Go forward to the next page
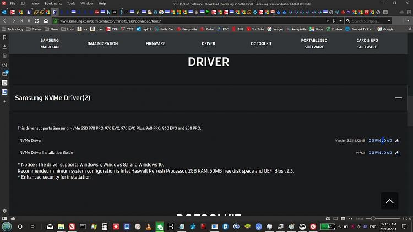Image resolution: width=413 pixels, height=232 pixels. pyautogui.click(x=13, y=21)
